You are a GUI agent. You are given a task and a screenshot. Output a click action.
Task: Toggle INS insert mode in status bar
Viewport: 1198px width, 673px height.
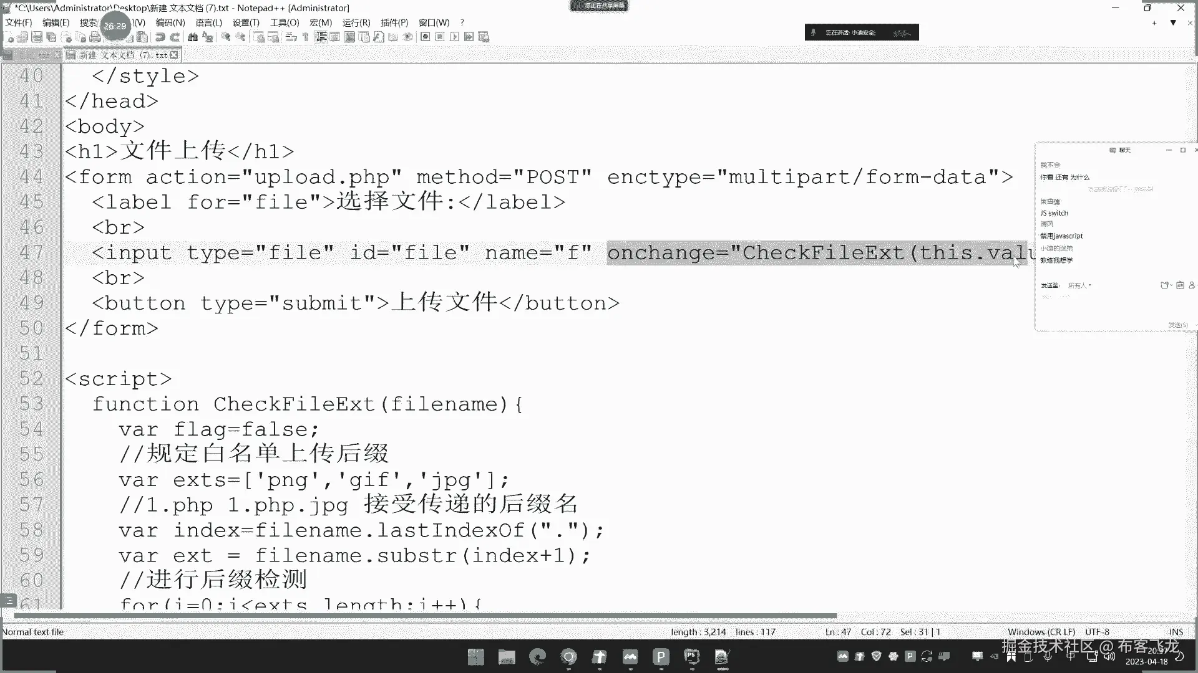(x=1176, y=632)
